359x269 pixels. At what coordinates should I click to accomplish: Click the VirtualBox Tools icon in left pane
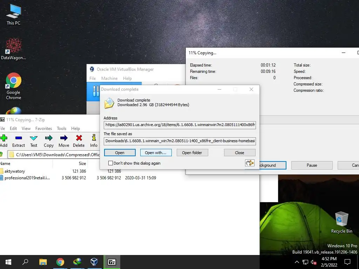96,91
